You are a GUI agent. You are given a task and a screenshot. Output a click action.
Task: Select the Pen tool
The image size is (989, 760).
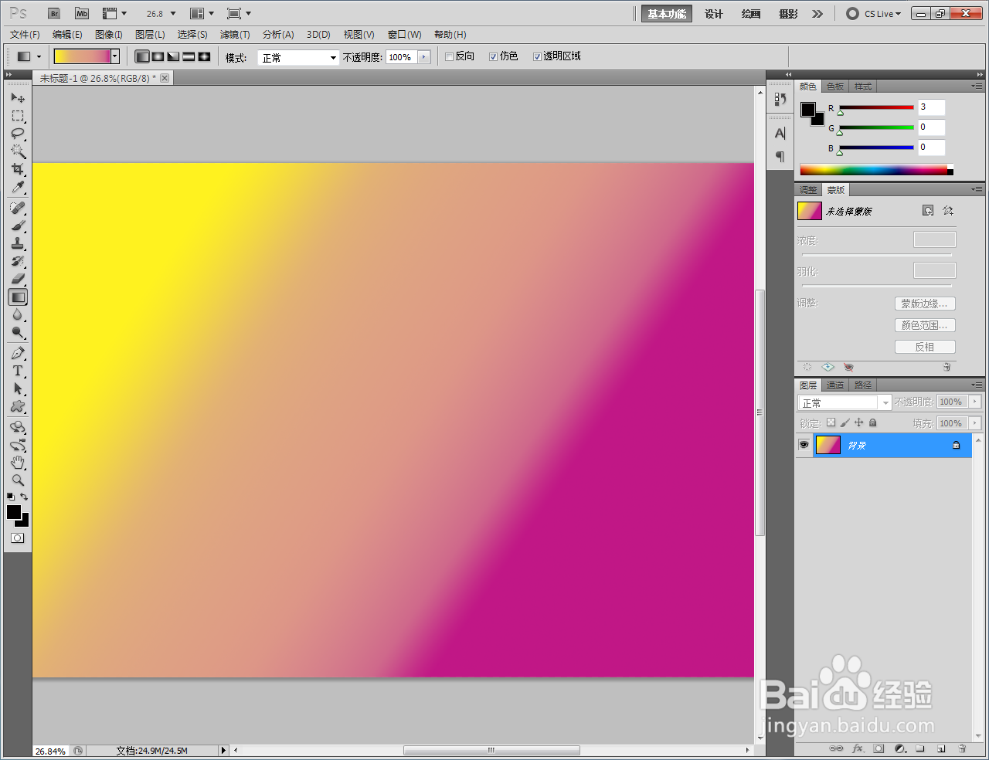click(18, 354)
